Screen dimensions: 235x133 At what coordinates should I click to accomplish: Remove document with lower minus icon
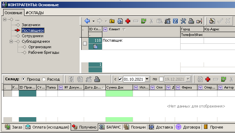[x=216, y=79]
